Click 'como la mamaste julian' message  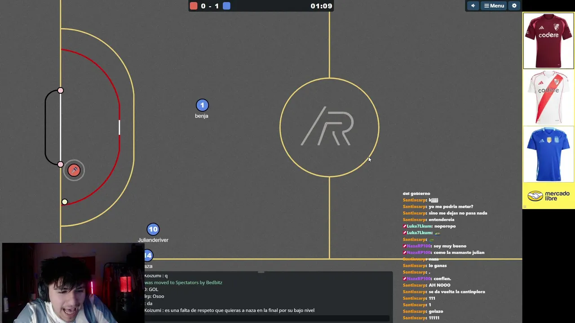pos(443,253)
